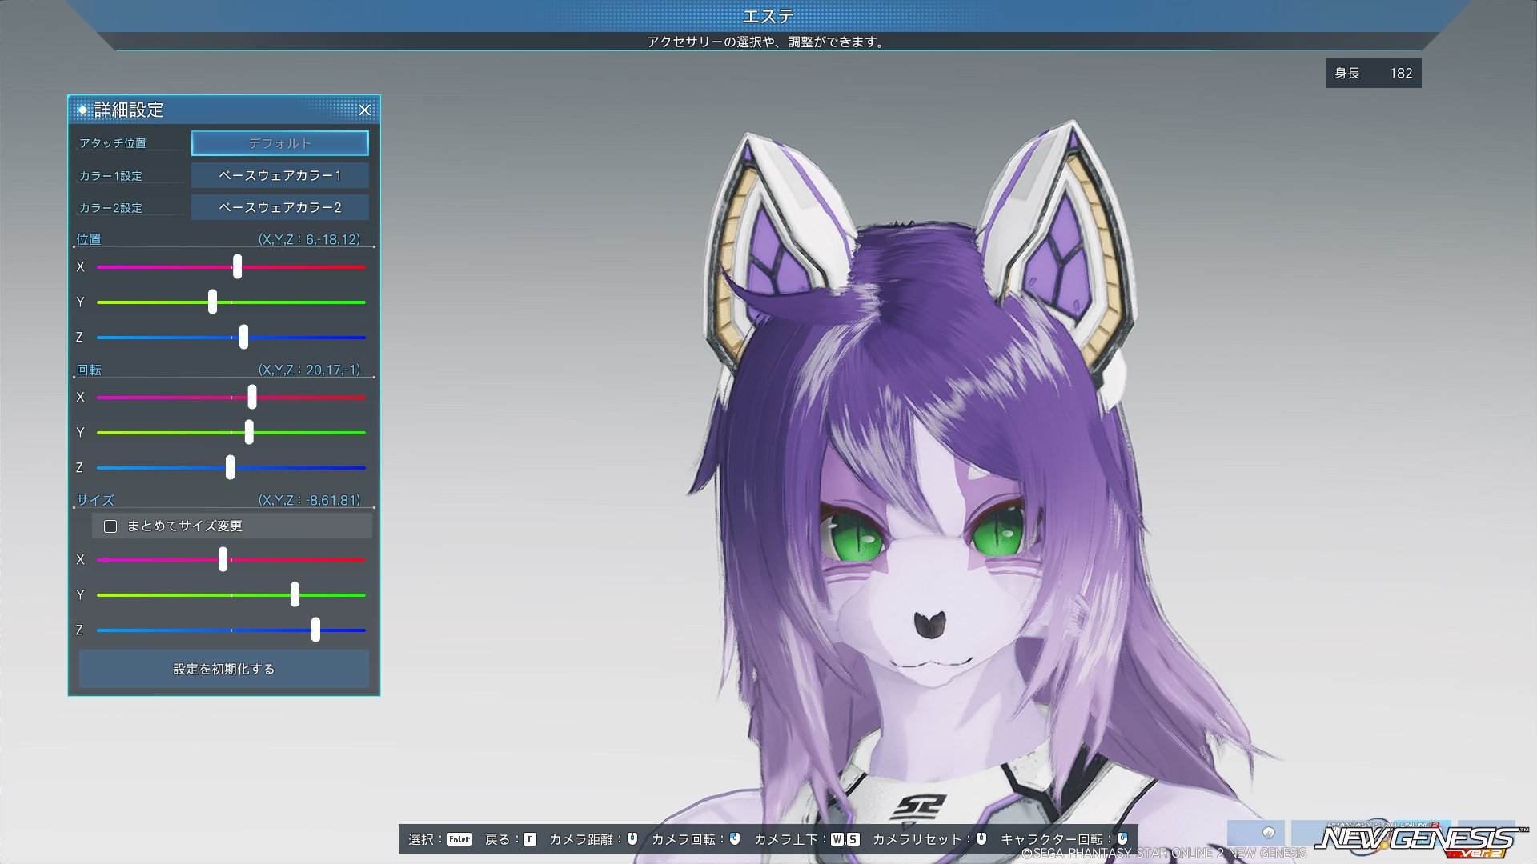Adjust the 回転 Y slider handle
The image size is (1537, 864).
(249, 432)
